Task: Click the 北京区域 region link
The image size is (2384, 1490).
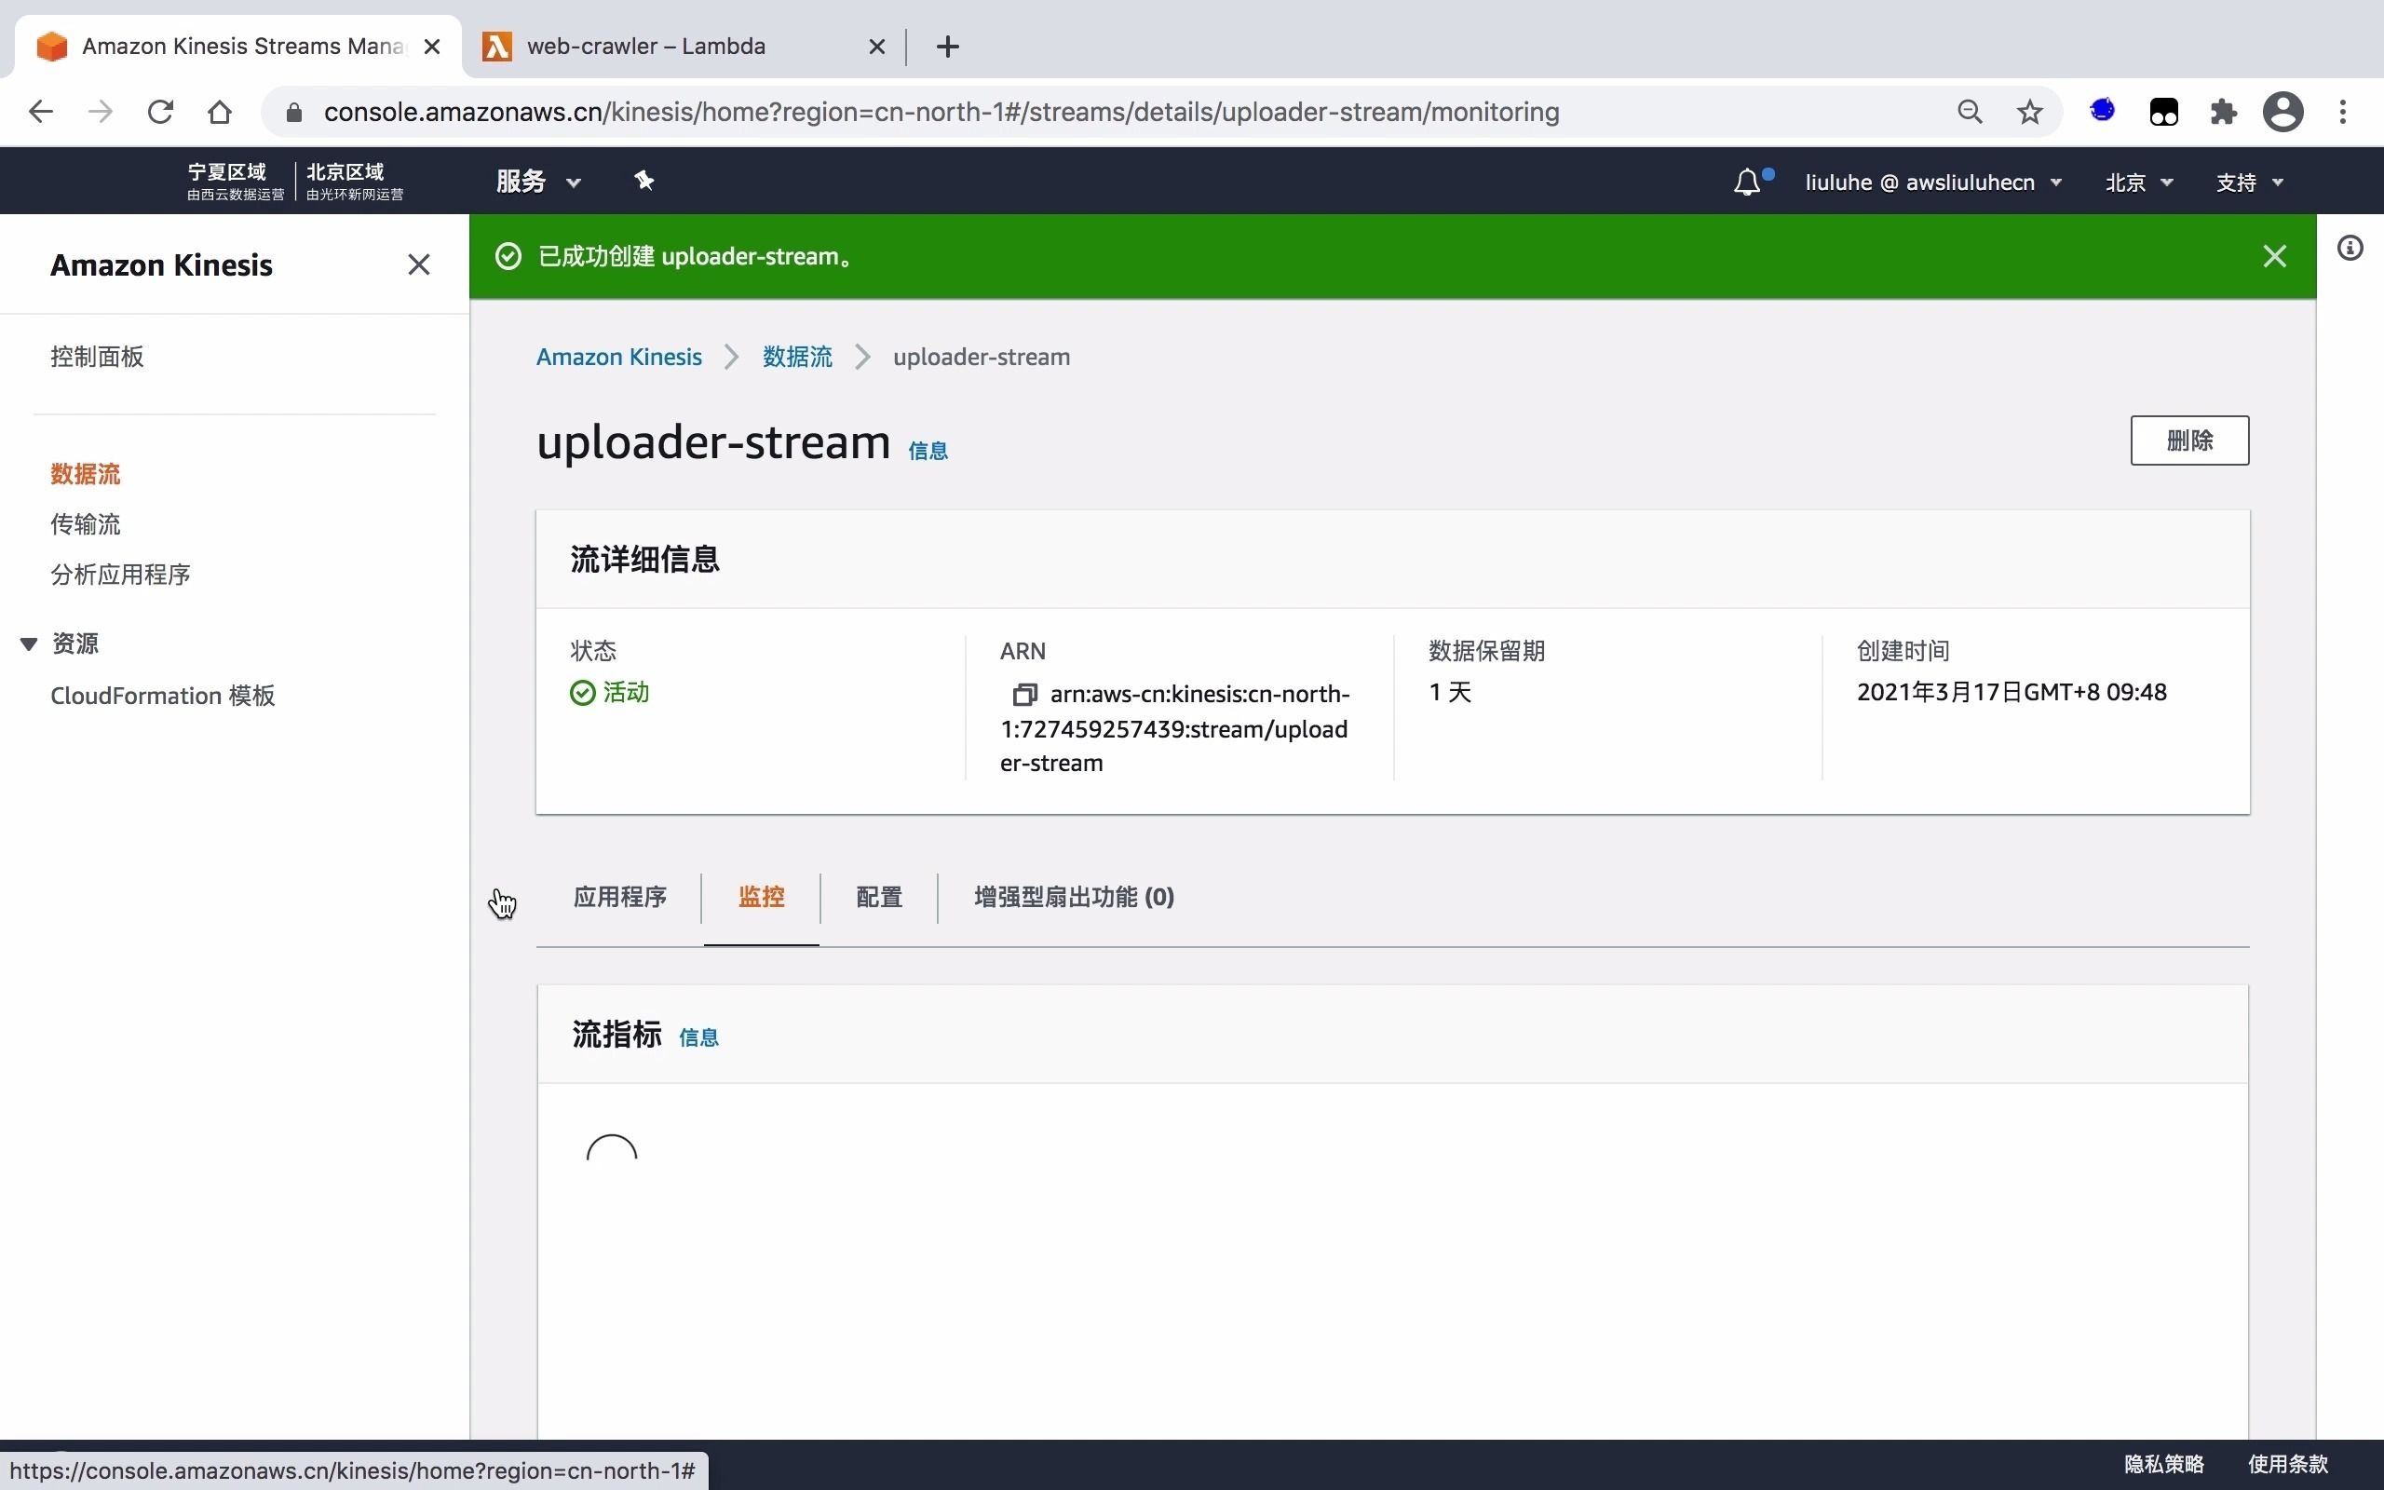Action: pyautogui.click(x=354, y=182)
